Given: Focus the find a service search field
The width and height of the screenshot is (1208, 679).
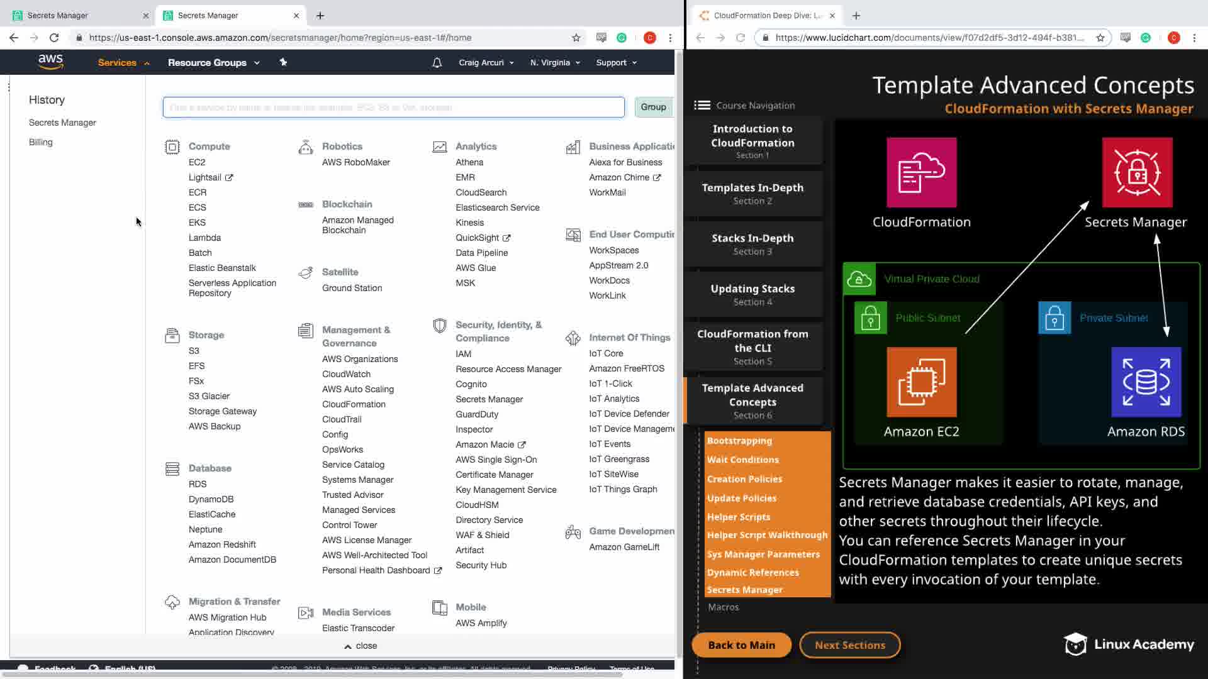Looking at the screenshot, I should (x=393, y=108).
